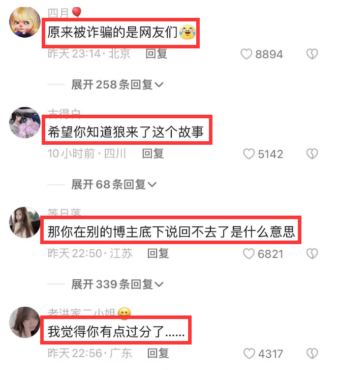Image resolution: width=337 pixels, height=370 pixels.
Task: Expand 展开68条回复 replies
Action: [114, 184]
